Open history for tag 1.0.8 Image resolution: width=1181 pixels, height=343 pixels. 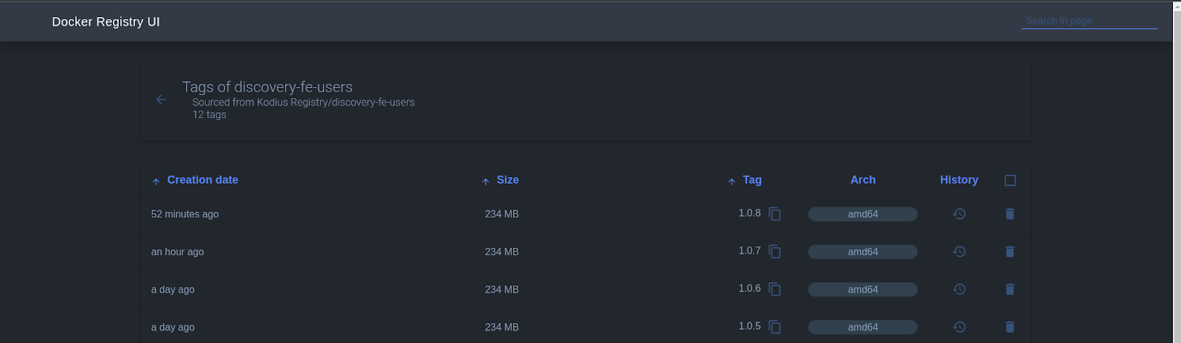[960, 214]
